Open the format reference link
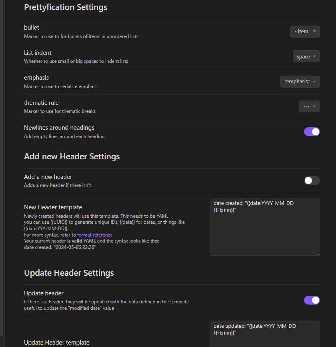Viewport: 336px width, 347px height. (x=95, y=235)
